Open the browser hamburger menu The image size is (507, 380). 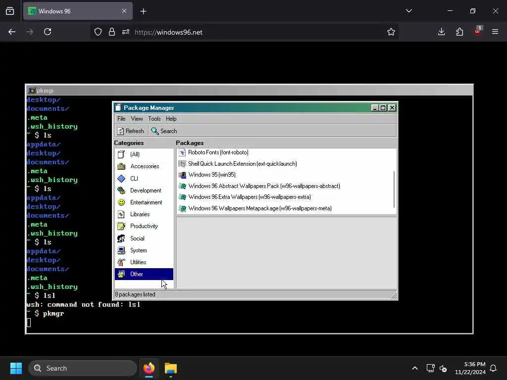coord(495,32)
